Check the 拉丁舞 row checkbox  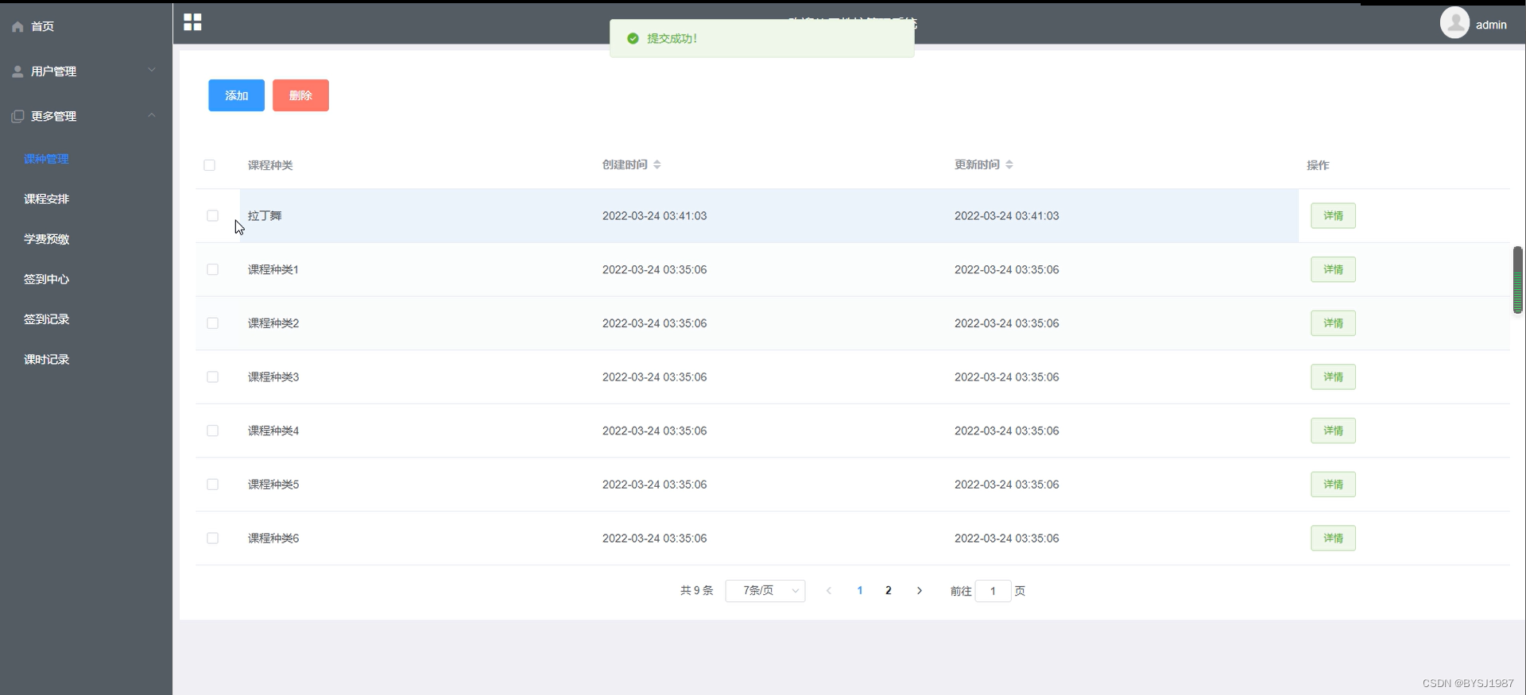pyautogui.click(x=212, y=216)
